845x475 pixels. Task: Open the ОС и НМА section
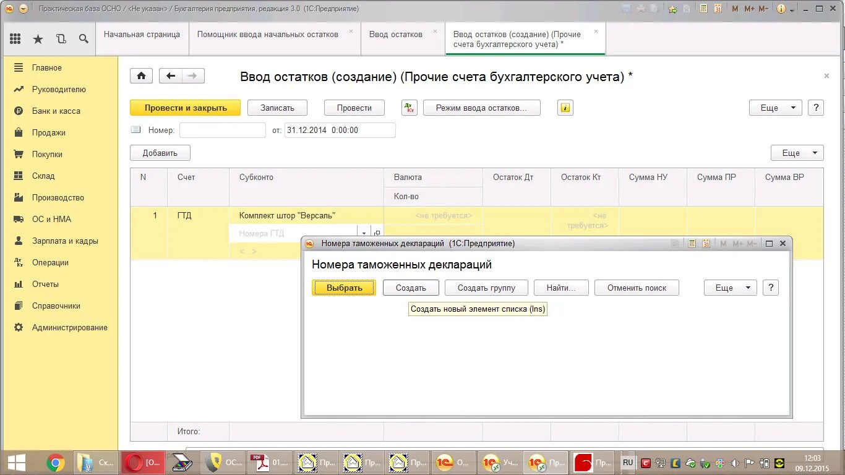point(51,219)
